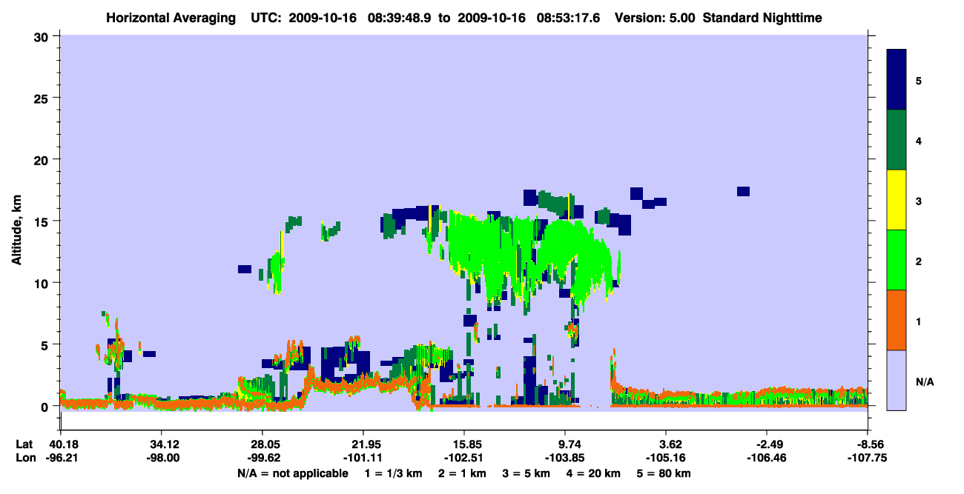Click the bright green colorbar segment labeled 2
The width and height of the screenshot is (964, 494).
coord(897,260)
